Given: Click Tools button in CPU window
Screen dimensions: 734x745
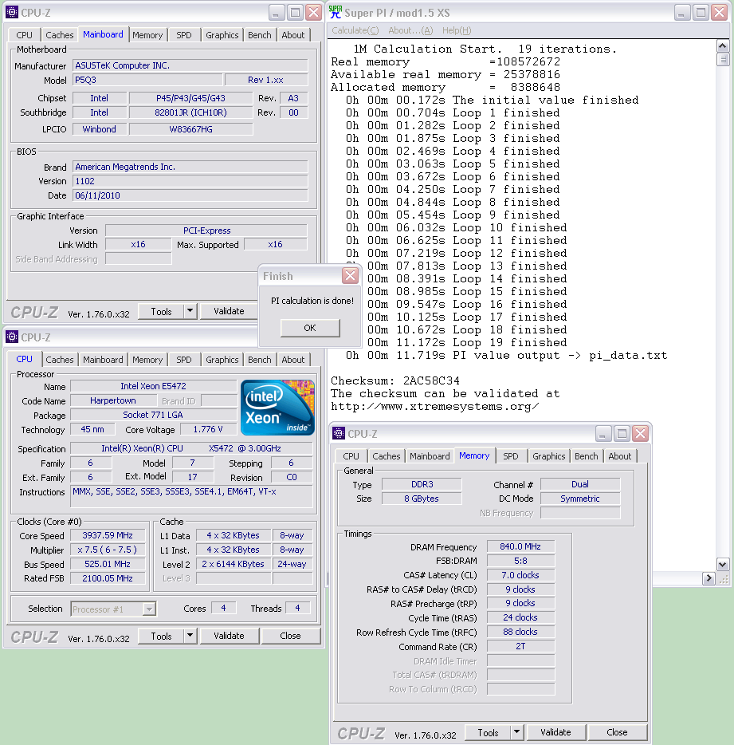Looking at the screenshot, I should (x=161, y=636).
